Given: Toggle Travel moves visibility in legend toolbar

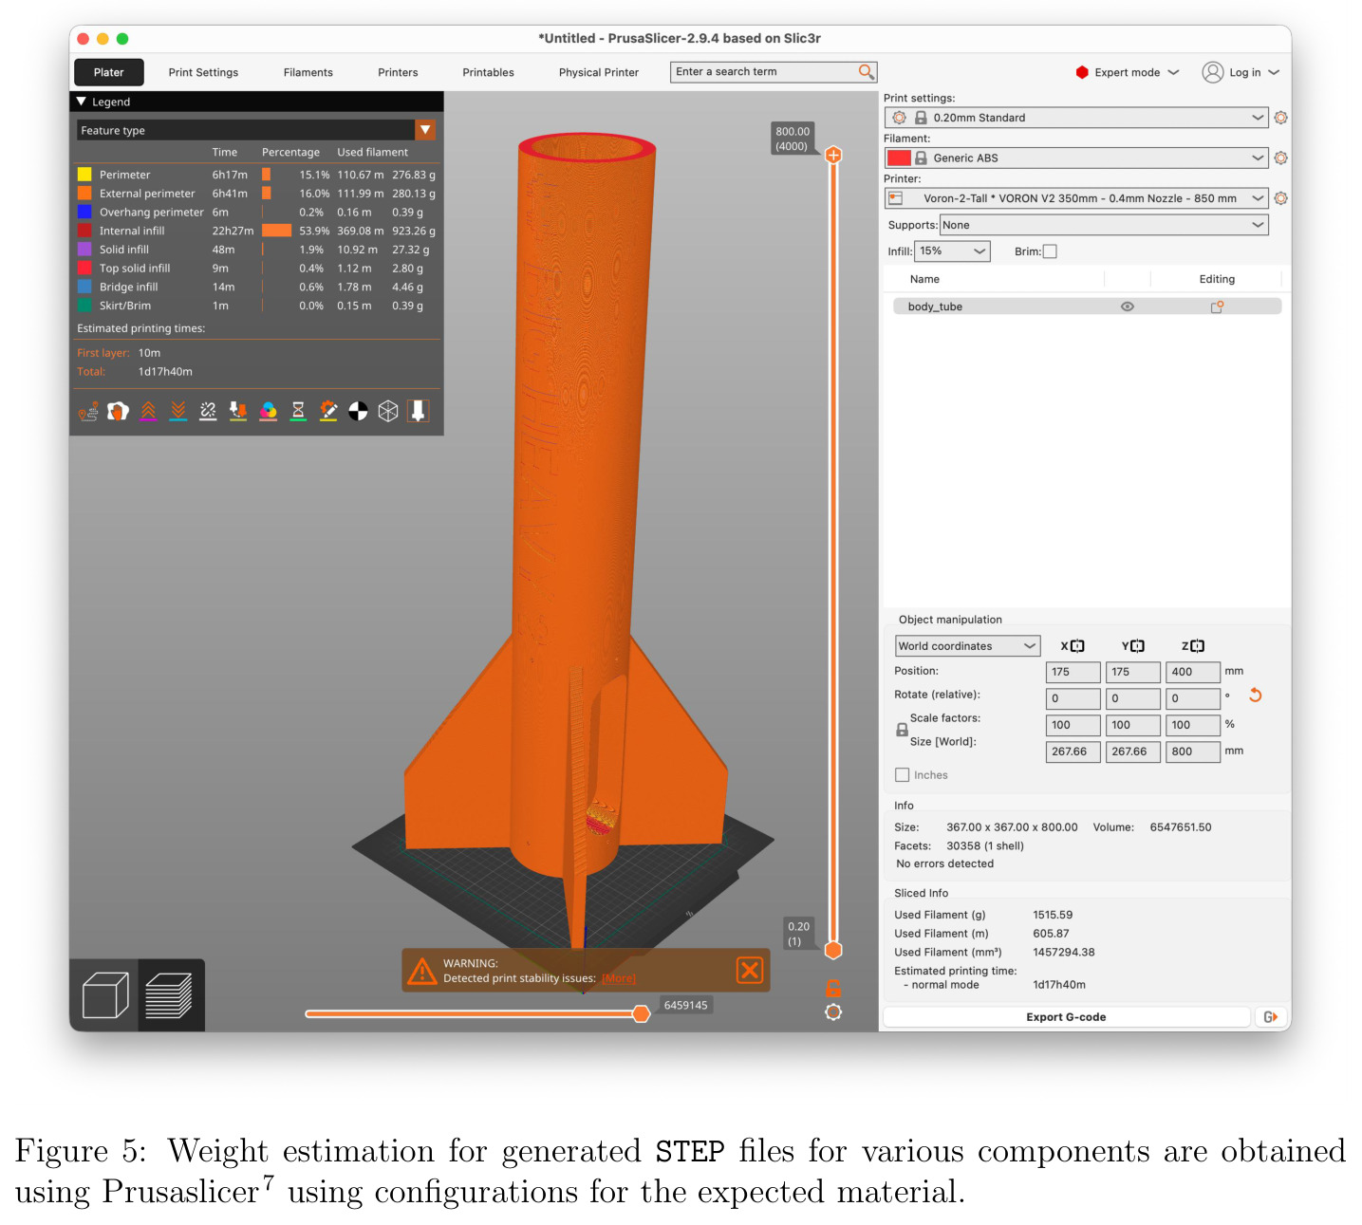Looking at the screenshot, I should point(88,411).
